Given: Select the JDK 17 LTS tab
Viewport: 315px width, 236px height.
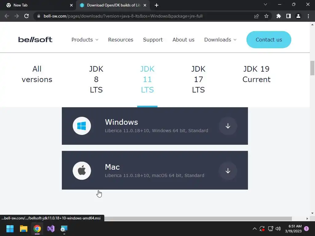Looking at the screenshot, I should [x=198, y=79].
